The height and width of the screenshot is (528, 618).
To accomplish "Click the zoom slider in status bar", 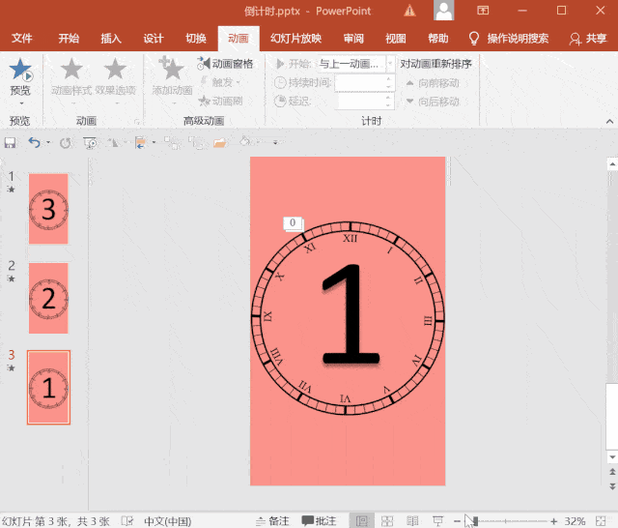I will tap(475, 520).
